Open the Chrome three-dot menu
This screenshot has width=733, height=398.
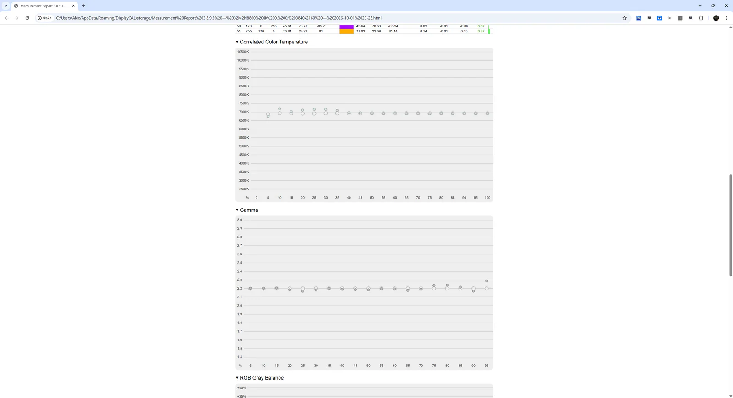pos(727,18)
